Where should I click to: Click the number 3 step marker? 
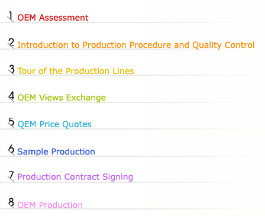[x=11, y=70]
